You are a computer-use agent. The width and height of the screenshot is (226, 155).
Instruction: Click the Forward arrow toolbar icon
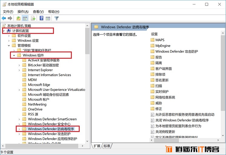tap(10, 18)
